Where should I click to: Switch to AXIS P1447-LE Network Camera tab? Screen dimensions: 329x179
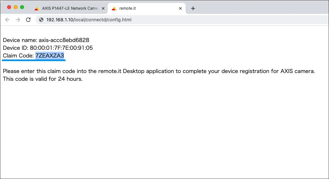pos(70,8)
